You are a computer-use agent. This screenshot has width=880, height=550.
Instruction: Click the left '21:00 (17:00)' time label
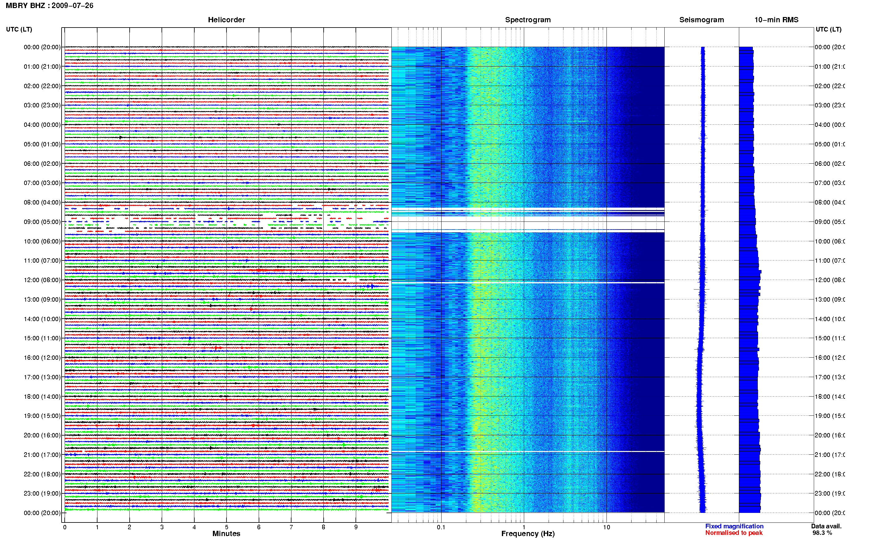[42, 455]
